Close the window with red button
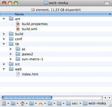This screenshot has width=112, height=107. click(x=4, y=3)
